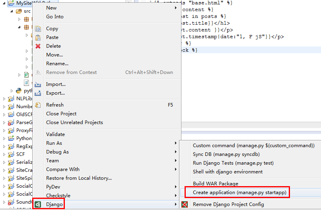Viewport: 321px width, 210px height.
Task: Select the SCF project in explorer
Action: tap(20, 154)
